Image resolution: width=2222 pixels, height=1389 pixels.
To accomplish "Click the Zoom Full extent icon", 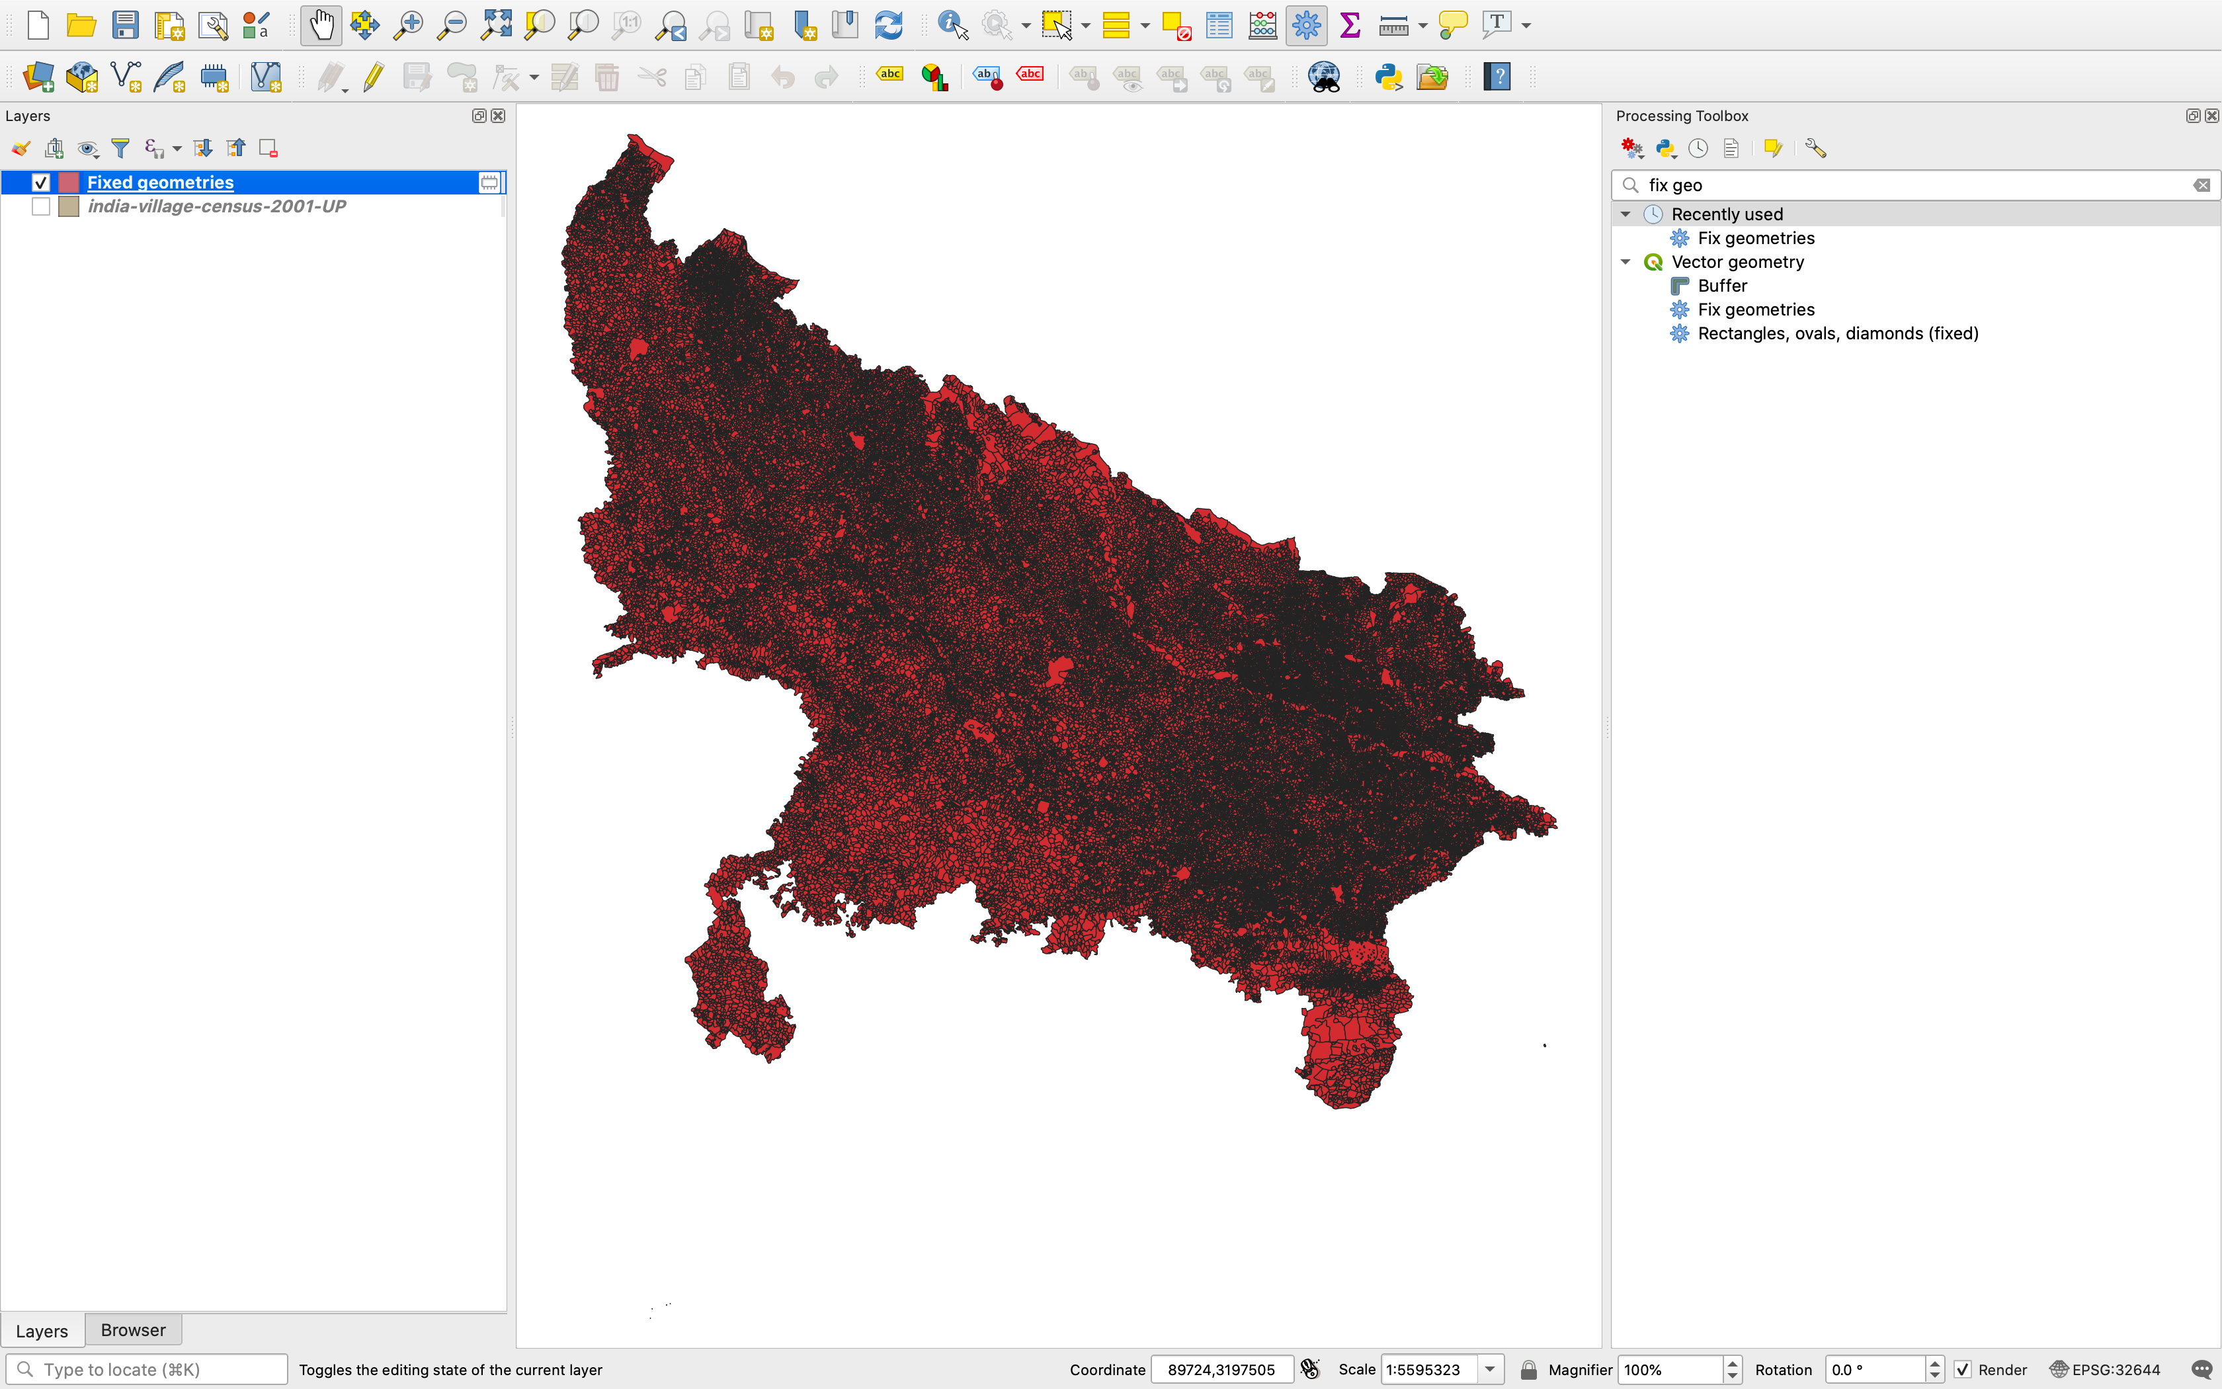I will pyautogui.click(x=496, y=25).
